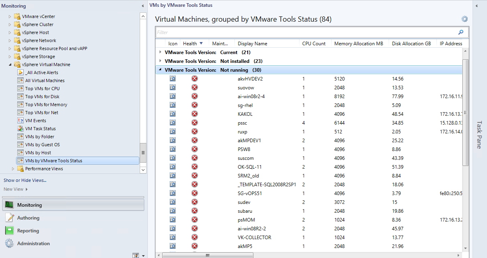Click the navigation pane options icon at bottom
The image size is (487, 258).
click(x=135, y=255)
